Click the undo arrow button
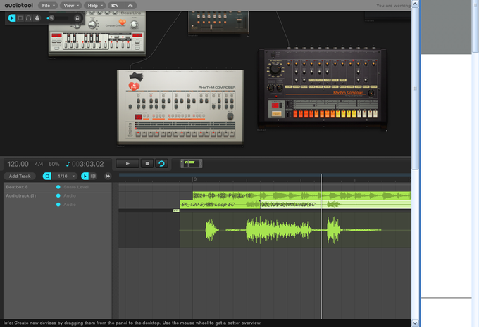This screenshot has height=327, width=479. click(115, 6)
